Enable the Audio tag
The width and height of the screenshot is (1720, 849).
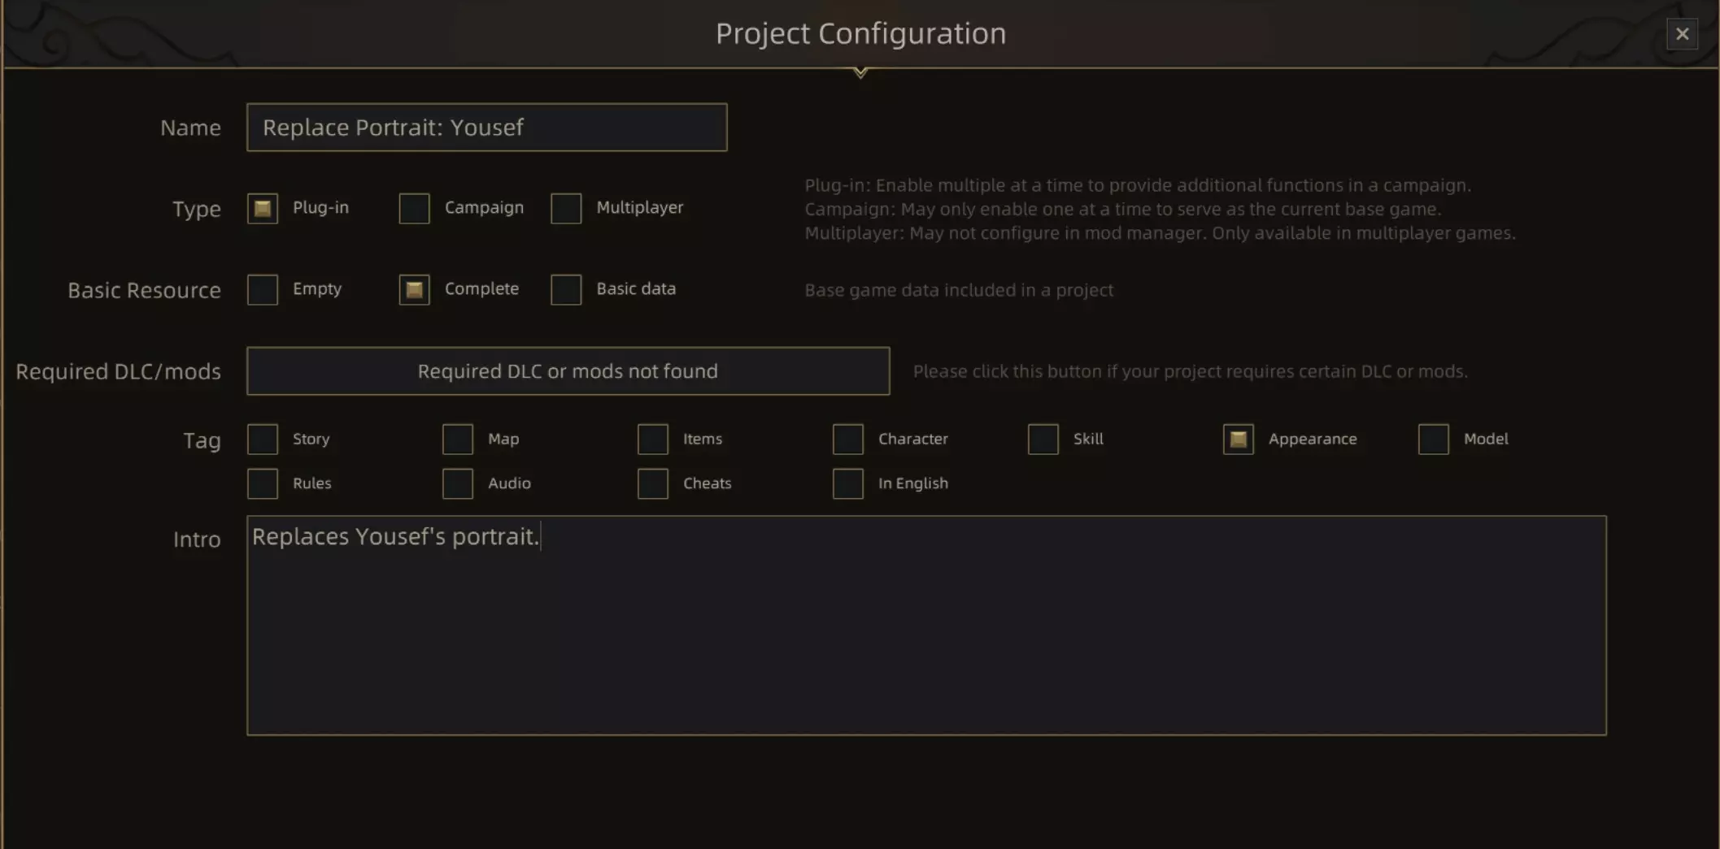tap(458, 484)
